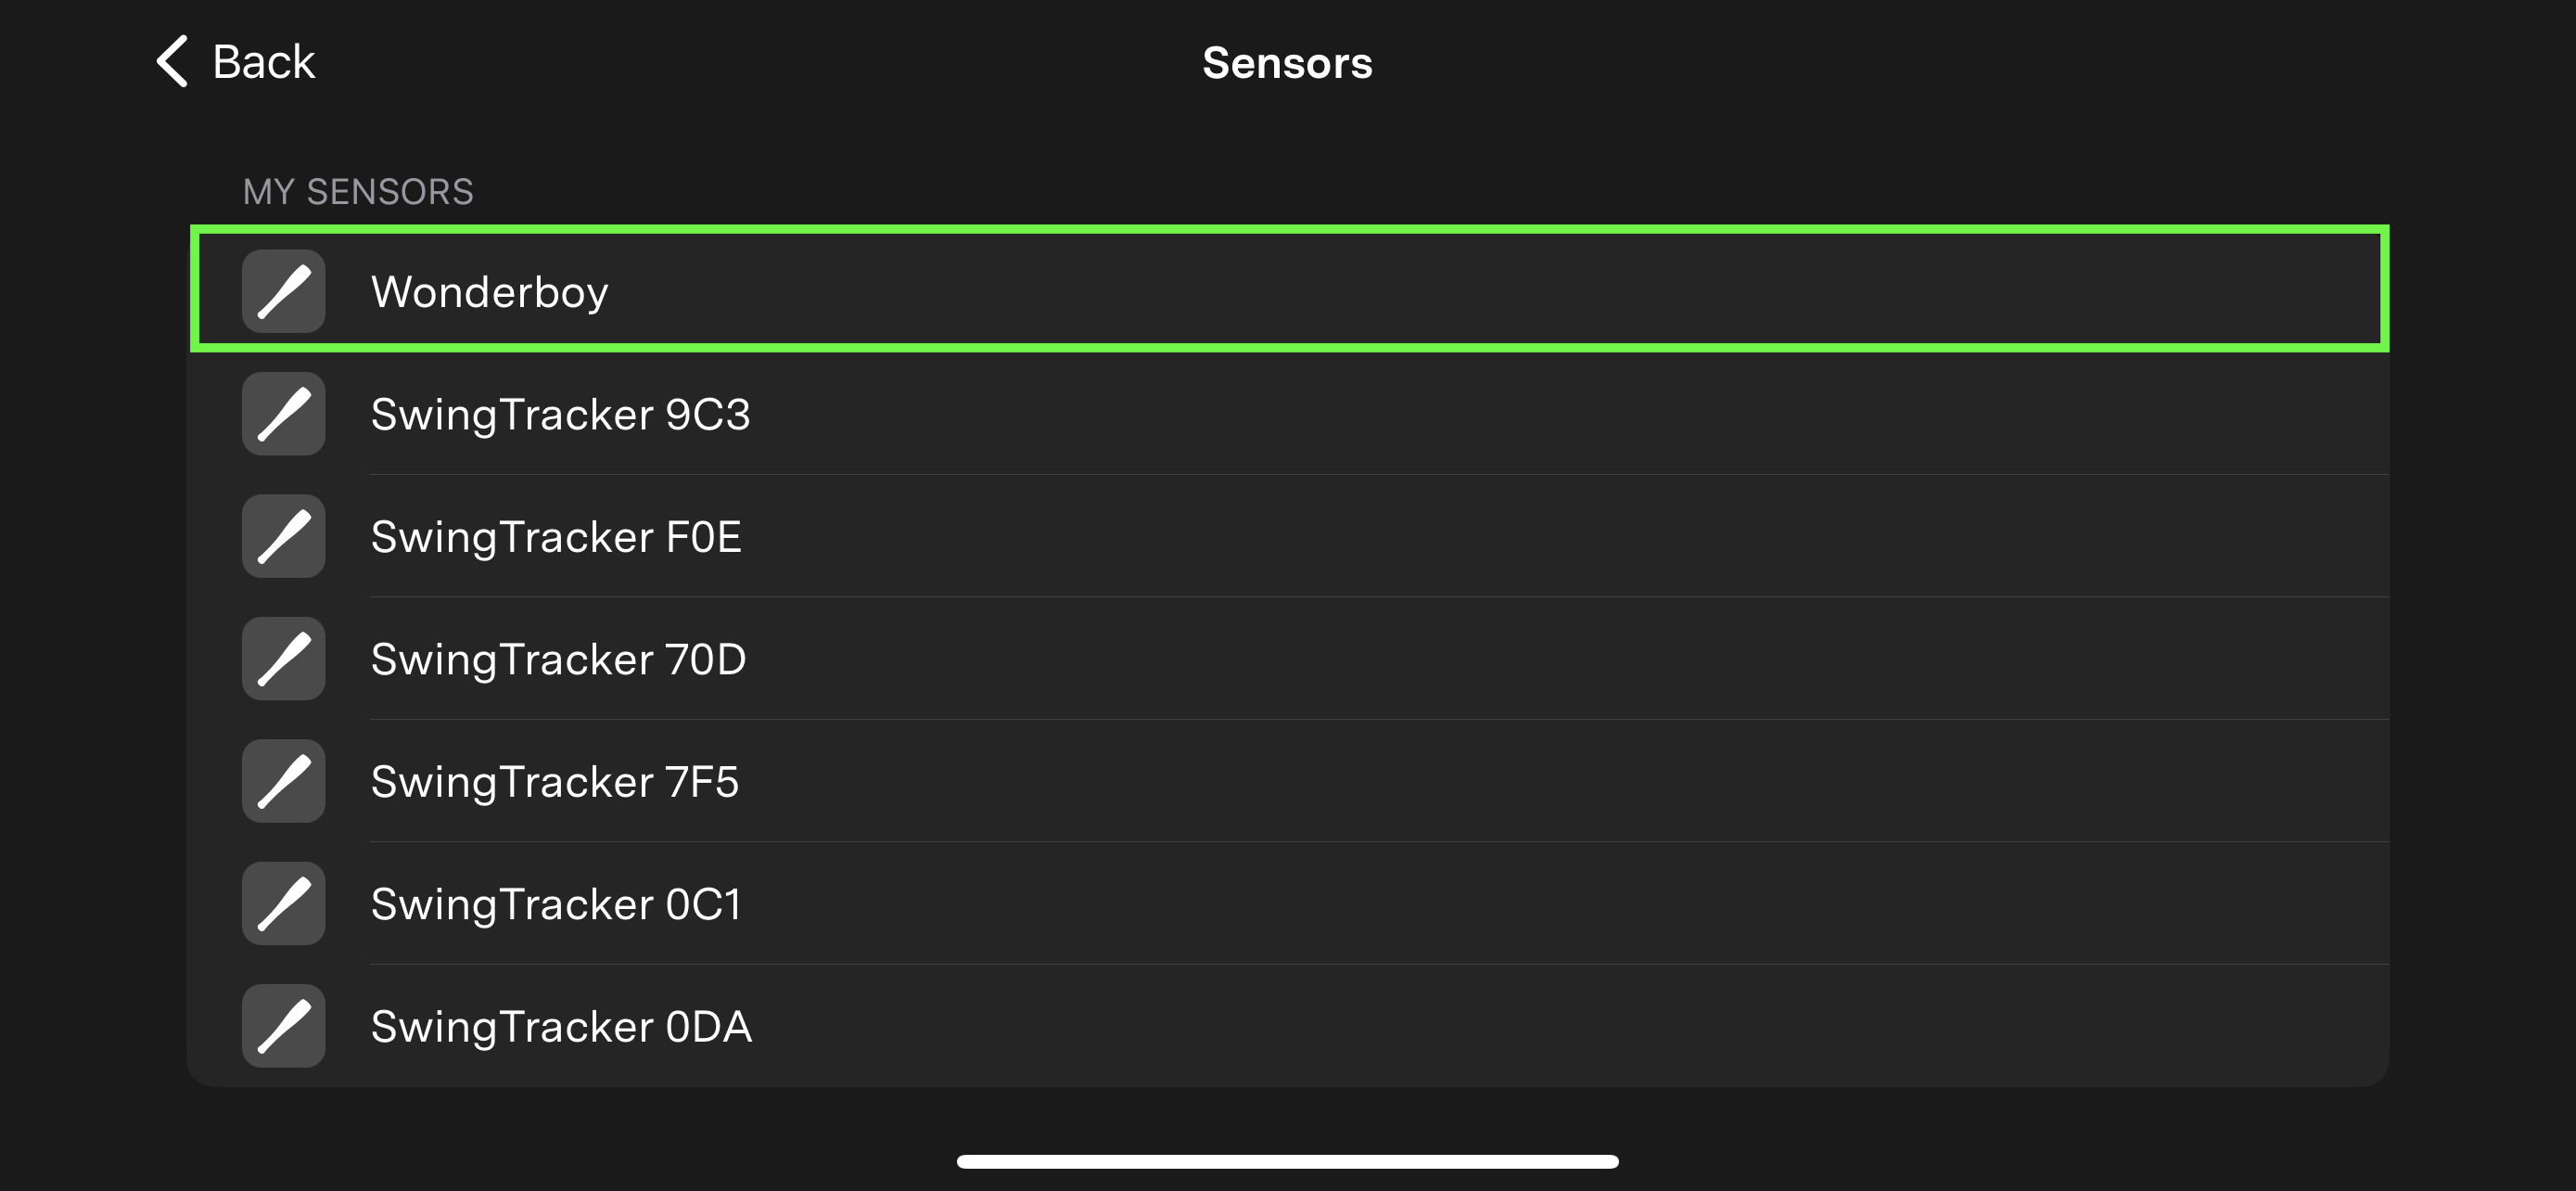Tap the iOS home indicator bar
This screenshot has height=1191, width=2576.
(1287, 1161)
